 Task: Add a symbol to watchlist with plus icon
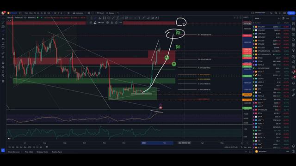coord(278,18)
